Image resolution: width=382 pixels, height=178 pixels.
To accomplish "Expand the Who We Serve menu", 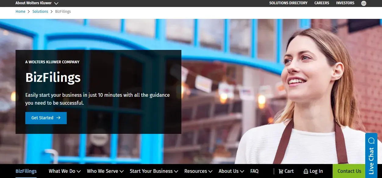I will [x=105, y=171].
